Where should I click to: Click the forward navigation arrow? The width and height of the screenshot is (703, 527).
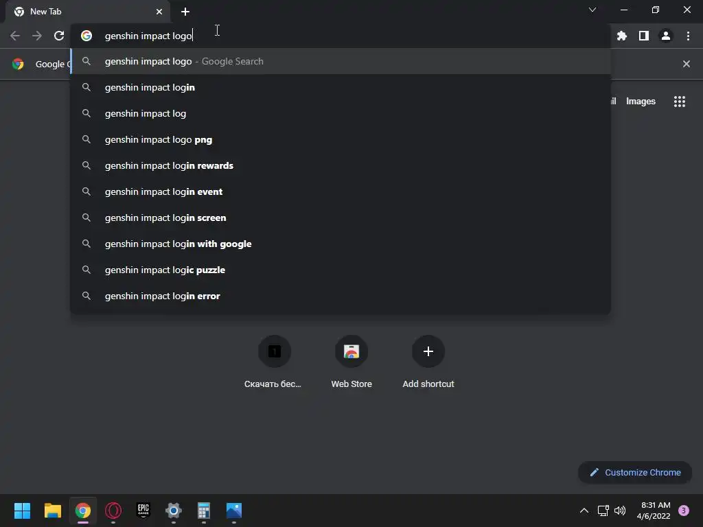point(37,36)
